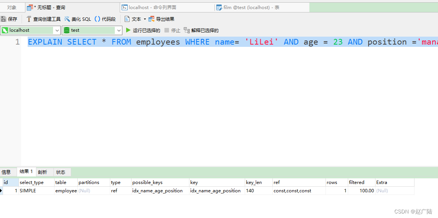Select the employee table cell

click(x=66, y=191)
